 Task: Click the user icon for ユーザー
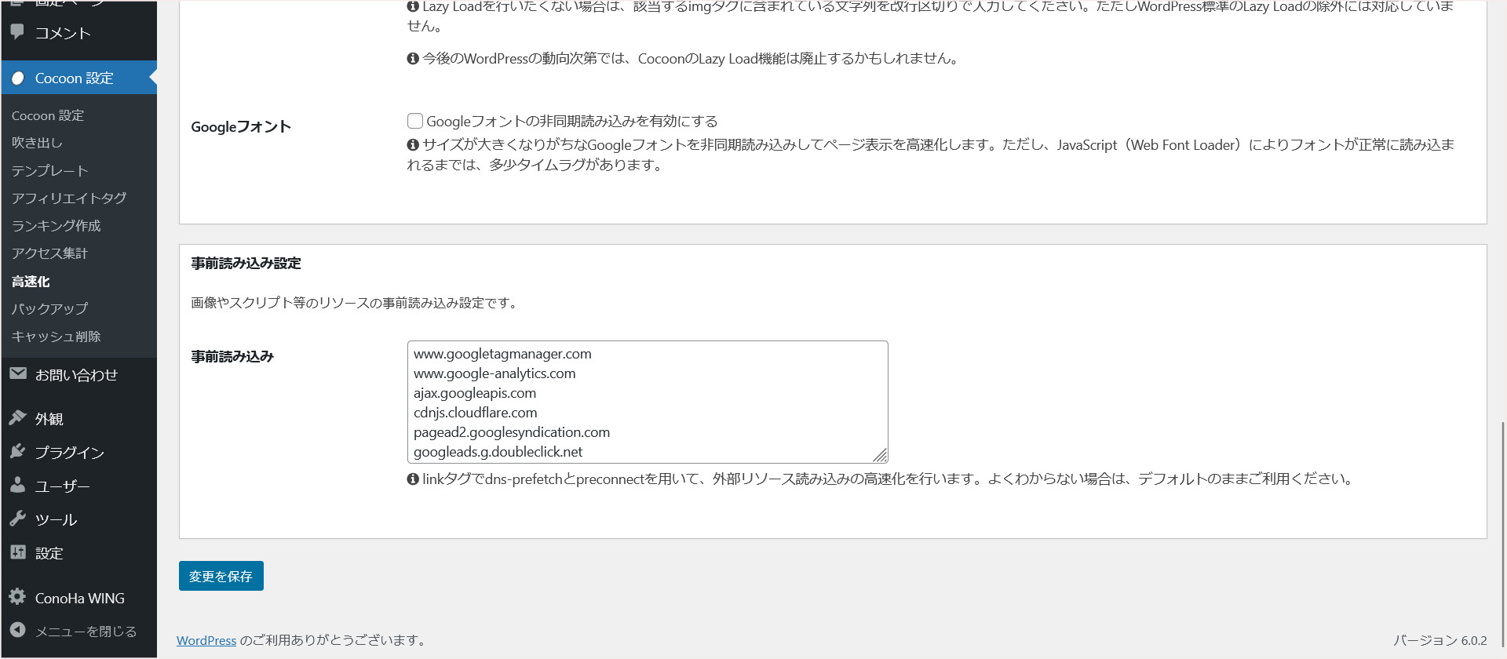[x=18, y=485]
